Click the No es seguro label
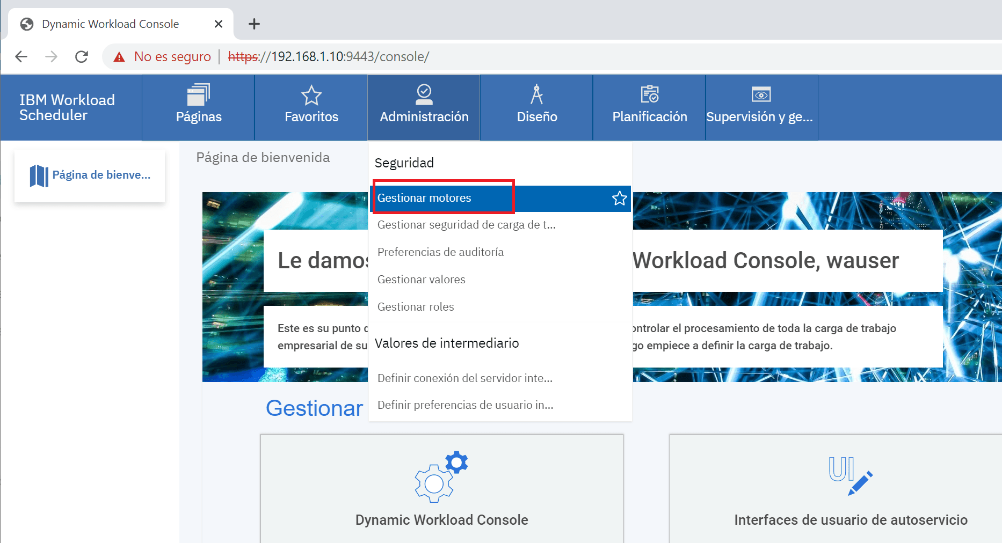1002x543 pixels. 172,57
